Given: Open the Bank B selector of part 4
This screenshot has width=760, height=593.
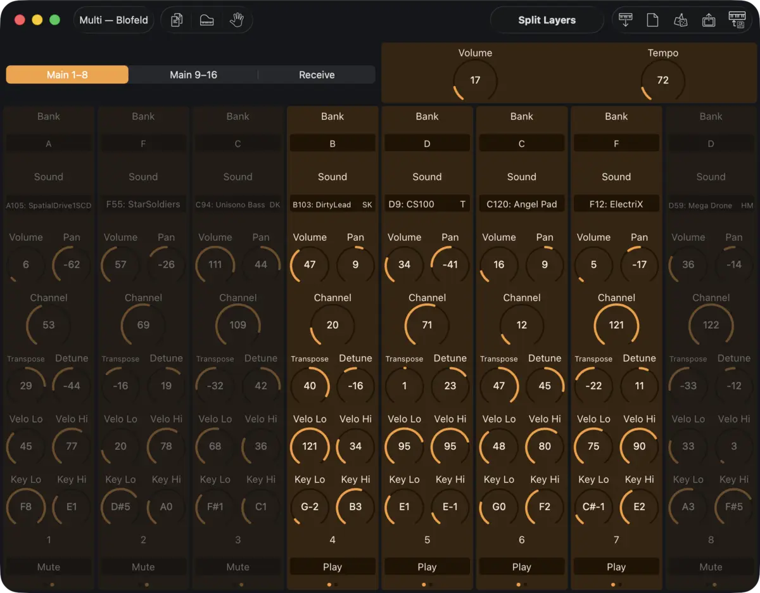Looking at the screenshot, I should click(332, 144).
